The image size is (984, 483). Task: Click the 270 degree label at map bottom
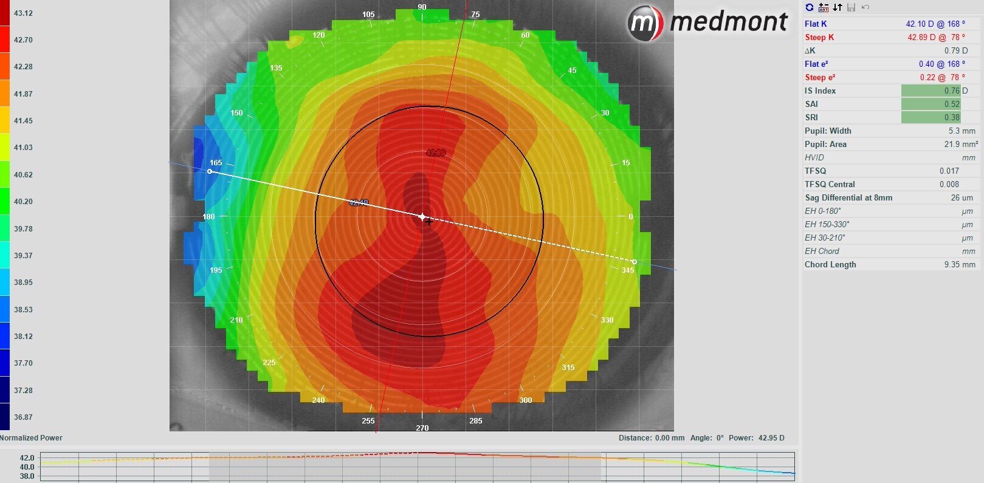422,428
